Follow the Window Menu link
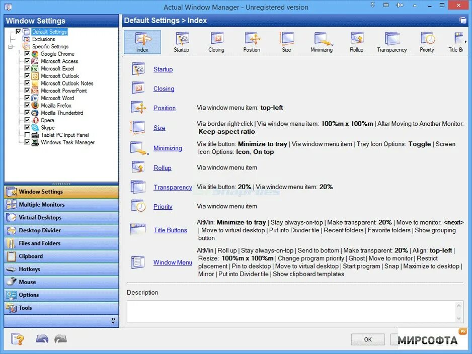Screen dimensions: 472x354 point(173,262)
